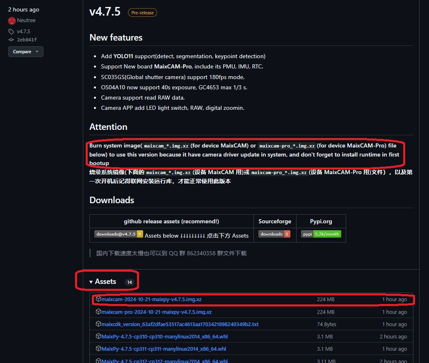The image size is (429, 363).
Task: Click the Neutree author avatar
Action: point(12,20)
